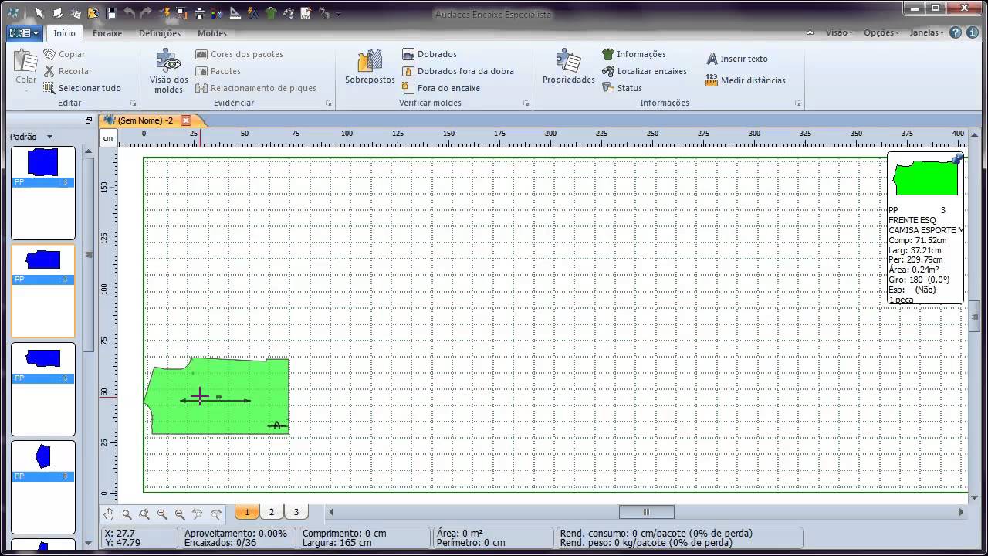Check Fora do encaixe molds
Screen dimensions: 988x556
(x=442, y=88)
